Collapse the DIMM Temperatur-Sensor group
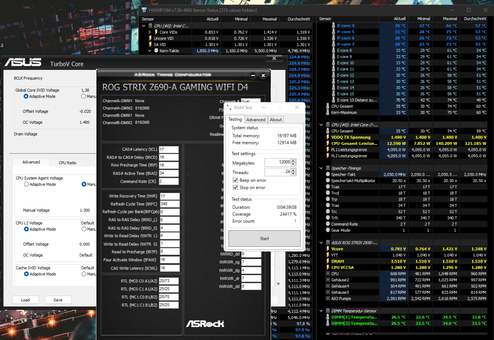494x340 pixels. tap(321, 311)
